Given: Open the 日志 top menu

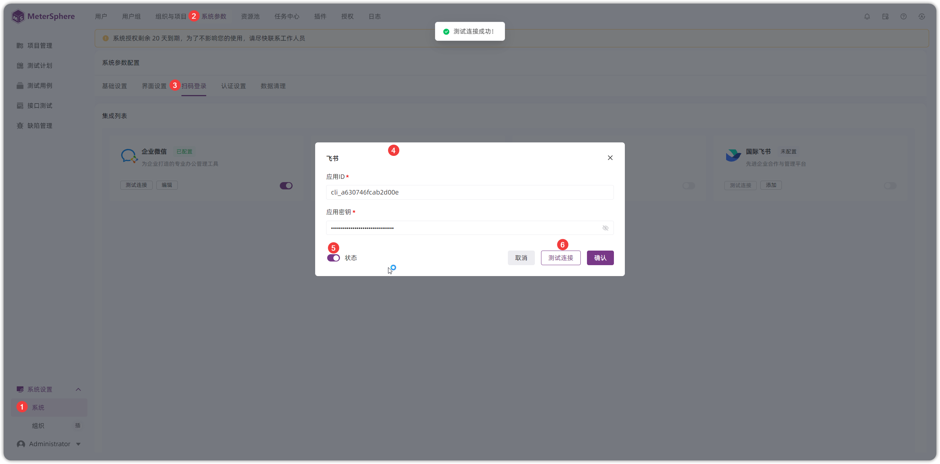Looking at the screenshot, I should pos(375,16).
